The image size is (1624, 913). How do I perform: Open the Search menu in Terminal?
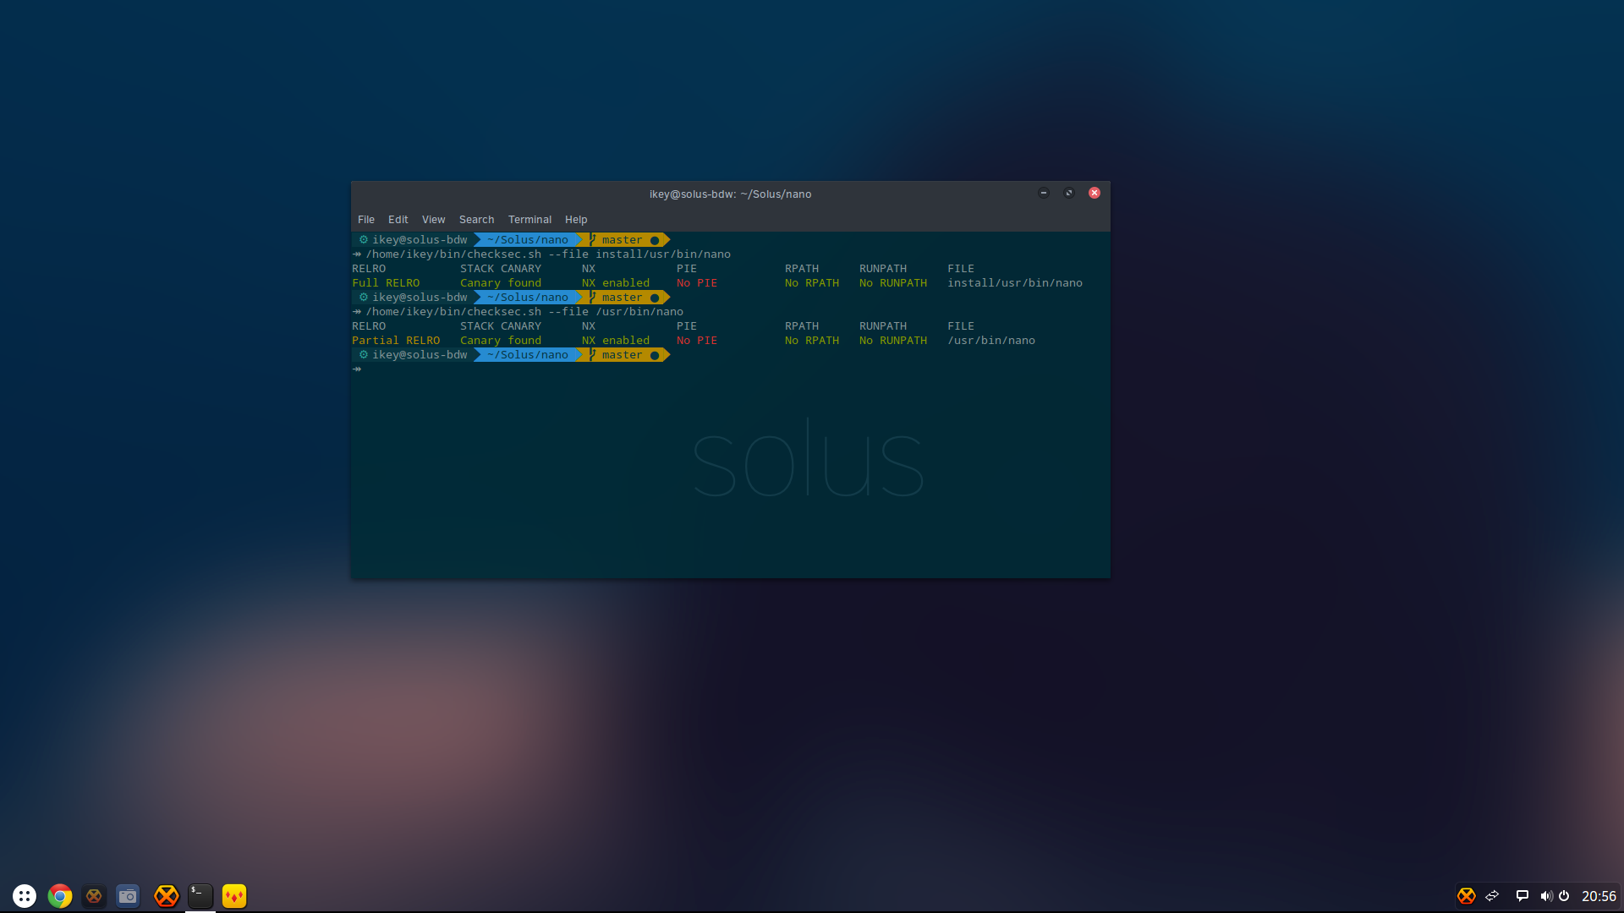tap(477, 220)
